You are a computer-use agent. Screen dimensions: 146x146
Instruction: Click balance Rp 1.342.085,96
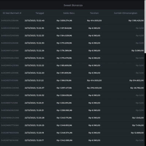64,140
